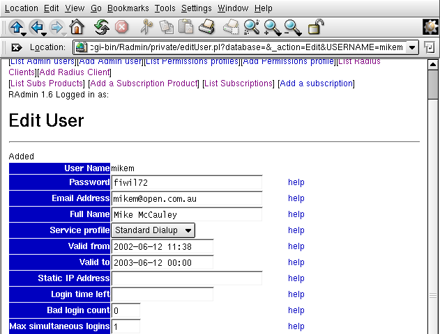The width and height of the screenshot is (440, 334).
Task: Go back with the Back arrow icon
Action: coord(36,27)
